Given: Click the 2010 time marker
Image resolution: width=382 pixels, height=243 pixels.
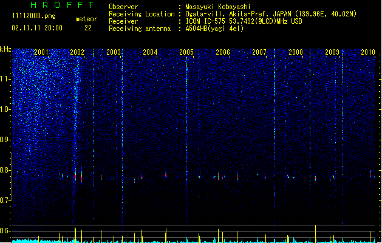Looking at the screenshot, I should point(368,52).
